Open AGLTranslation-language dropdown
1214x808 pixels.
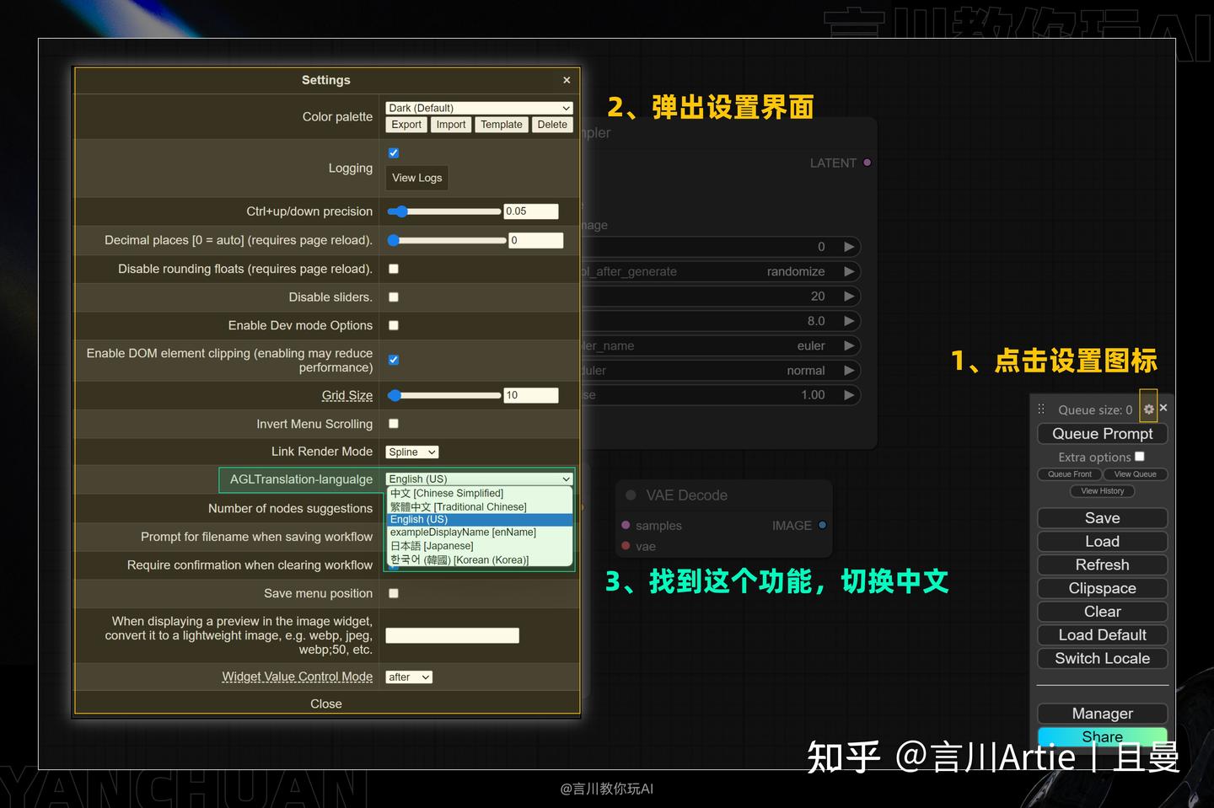[x=479, y=479]
